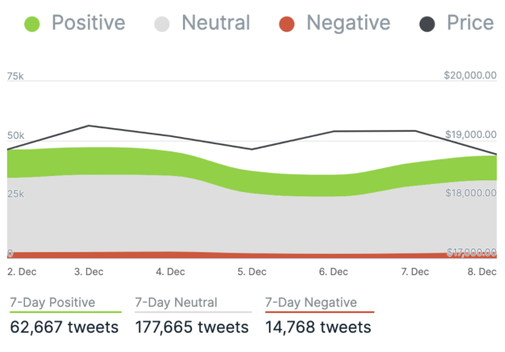Click the green Positive legend dot
The height and width of the screenshot is (352, 505).
32,24
